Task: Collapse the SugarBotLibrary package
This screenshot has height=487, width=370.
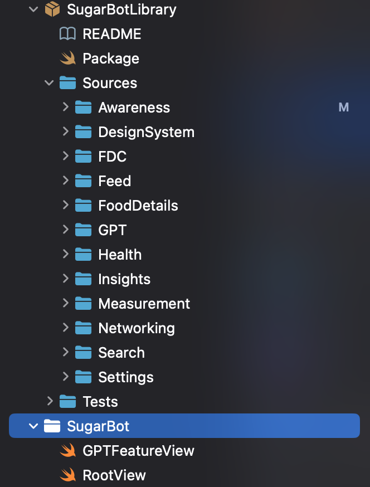Action: pos(33,9)
